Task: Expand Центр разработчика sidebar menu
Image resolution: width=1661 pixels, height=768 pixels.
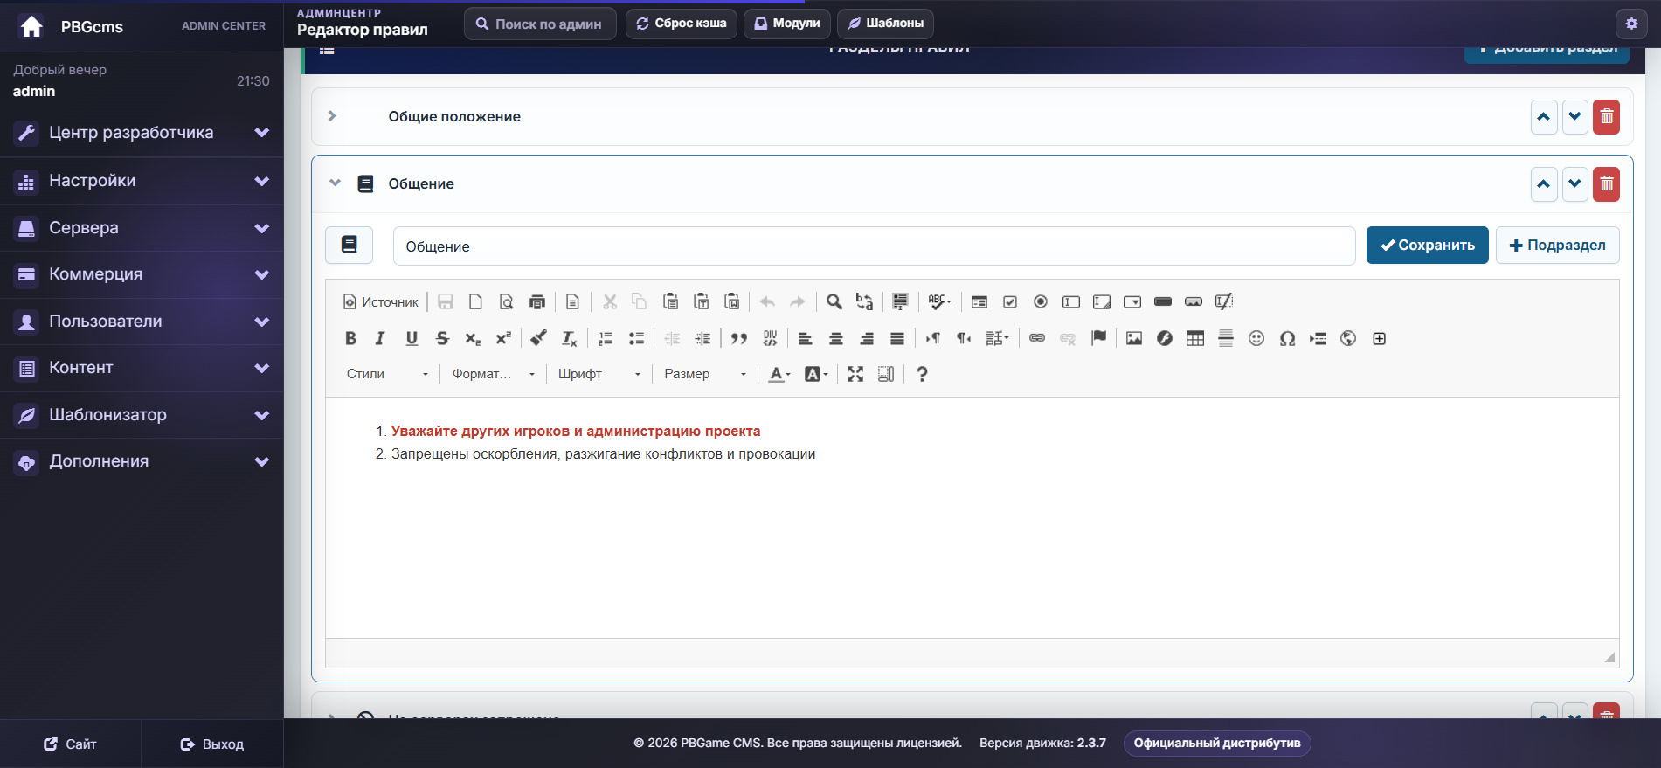Action: coord(142,133)
